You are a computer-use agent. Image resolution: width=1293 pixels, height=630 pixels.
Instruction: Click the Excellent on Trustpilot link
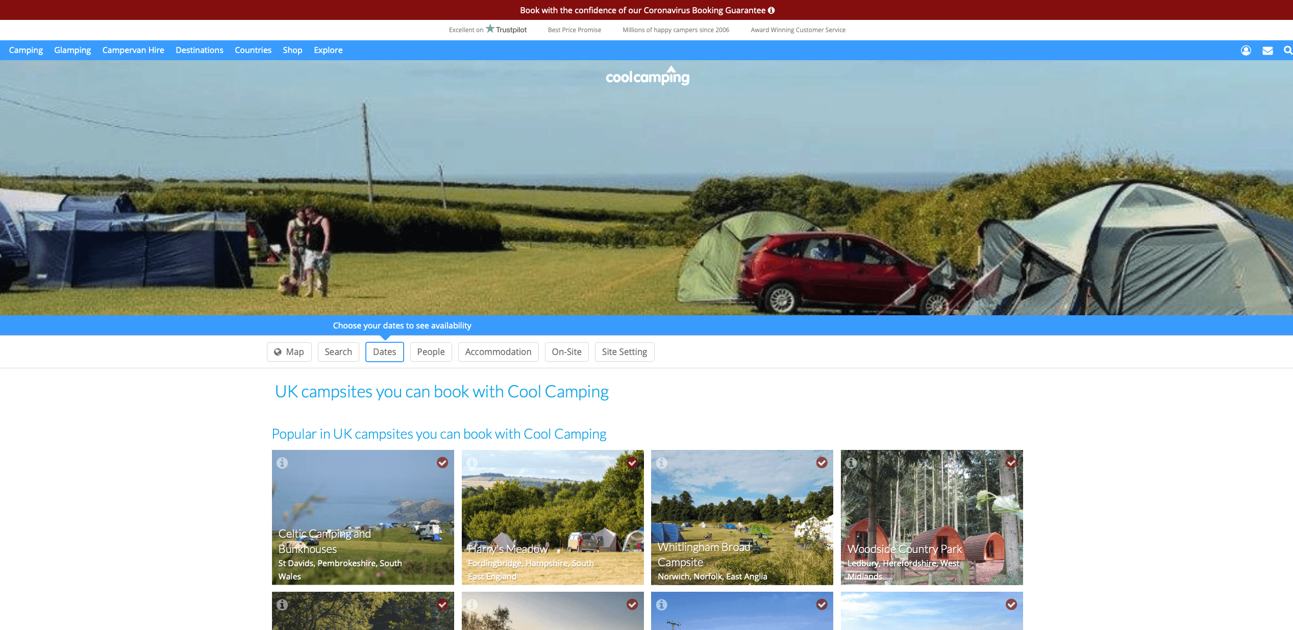pyautogui.click(x=488, y=30)
